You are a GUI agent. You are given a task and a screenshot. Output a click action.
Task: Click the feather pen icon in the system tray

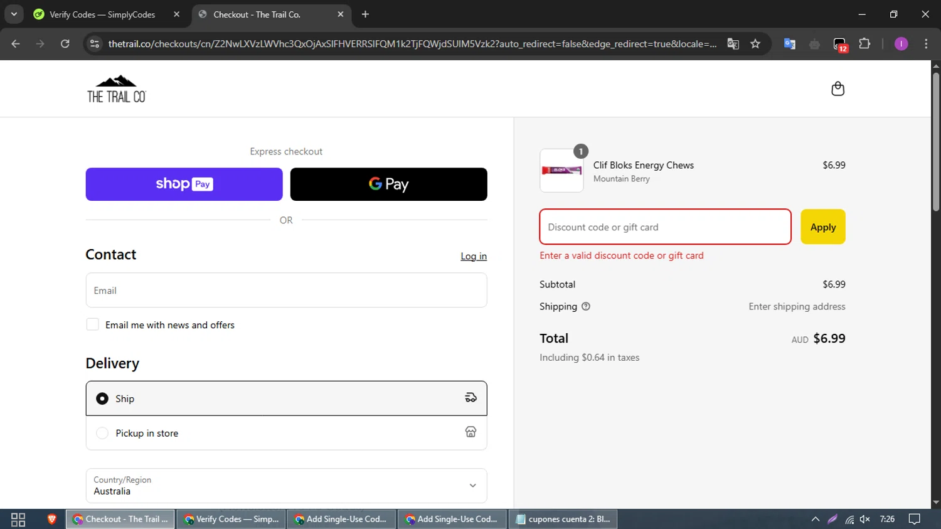pos(832,519)
